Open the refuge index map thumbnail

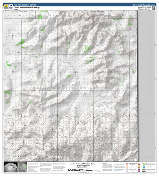23,167
